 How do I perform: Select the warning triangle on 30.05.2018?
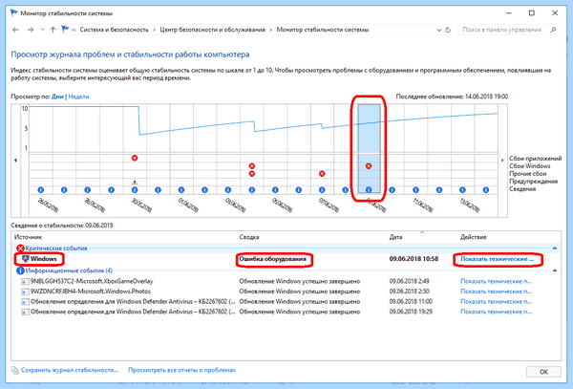(135, 182)
